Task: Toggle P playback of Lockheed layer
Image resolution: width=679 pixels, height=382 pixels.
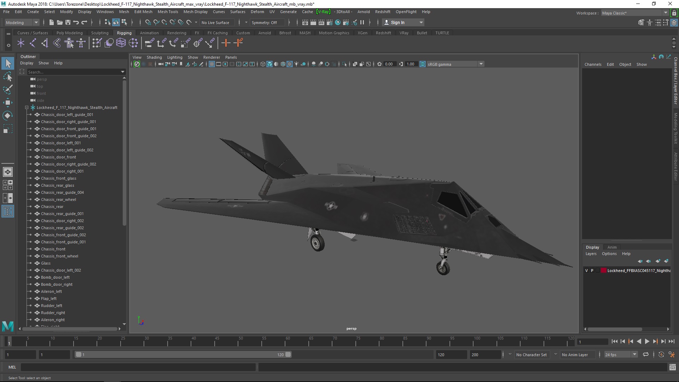Action: pos(592,271)
